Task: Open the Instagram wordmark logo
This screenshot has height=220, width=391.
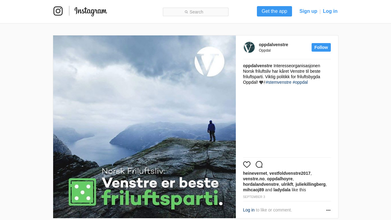Action: coord(91,11)
